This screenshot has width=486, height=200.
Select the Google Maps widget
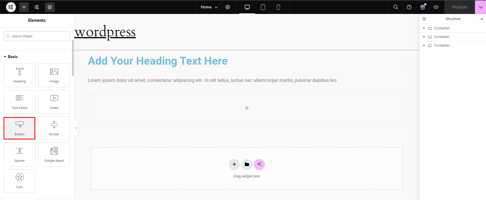[x=54, y=155]
